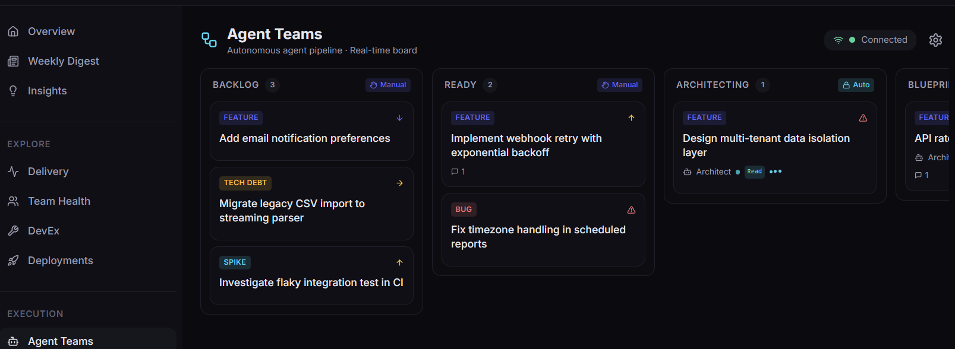Click the EXPLORE section label

(x=29, y=144)
